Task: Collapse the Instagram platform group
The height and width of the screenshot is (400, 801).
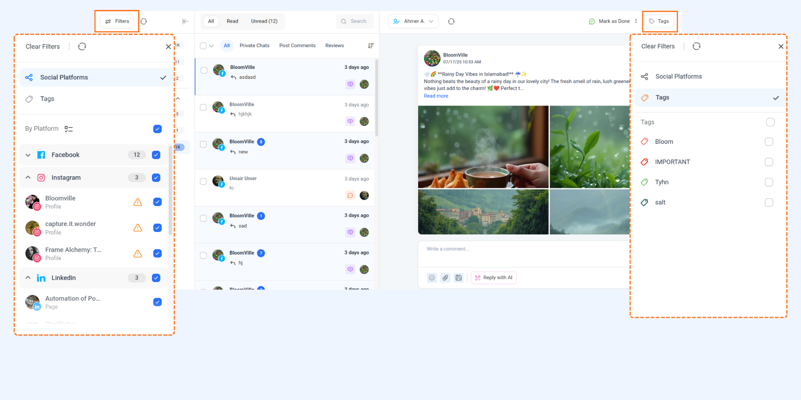Action: [x=28, y=178]
